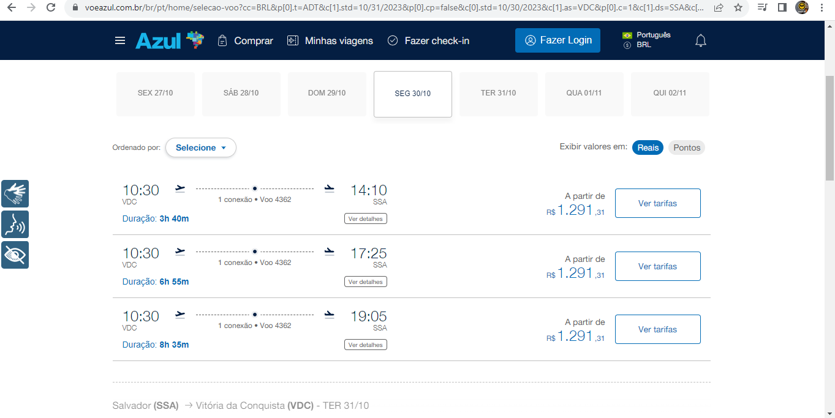Toggle the low-vision crossed-eye accessibility icon

pos(15,255)
